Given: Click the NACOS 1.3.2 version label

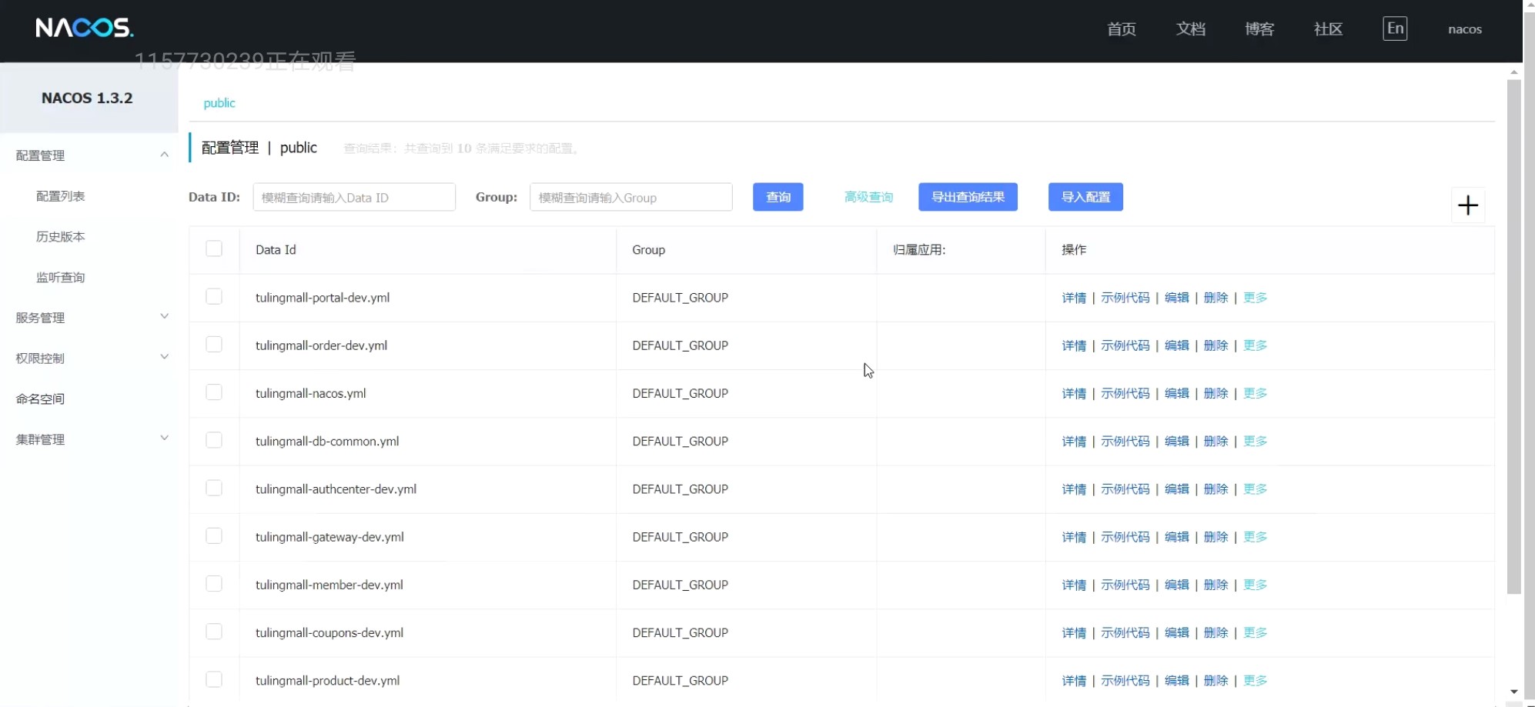Looking at the screenshot, I should click(87, 98).
